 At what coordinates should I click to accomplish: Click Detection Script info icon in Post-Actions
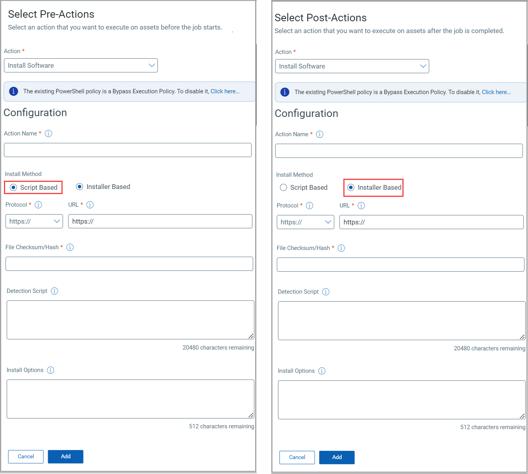point(326,292)
